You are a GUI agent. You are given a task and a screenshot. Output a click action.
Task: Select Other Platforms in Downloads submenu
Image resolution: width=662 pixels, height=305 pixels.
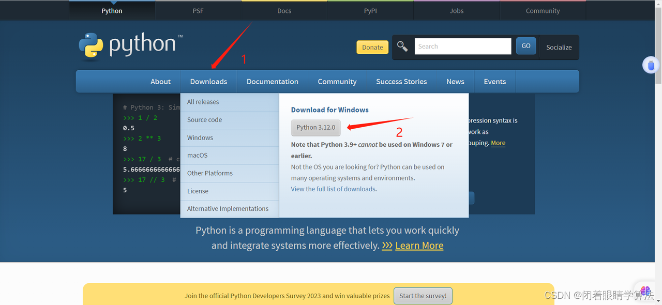click(x=230, y=173)
